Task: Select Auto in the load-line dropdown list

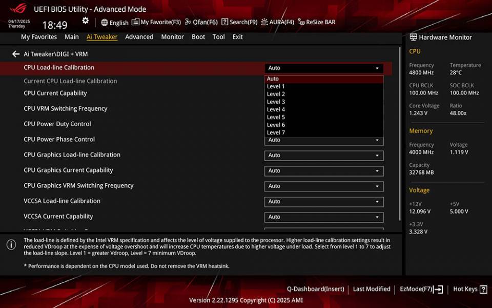Action: [x=324, y=79]
